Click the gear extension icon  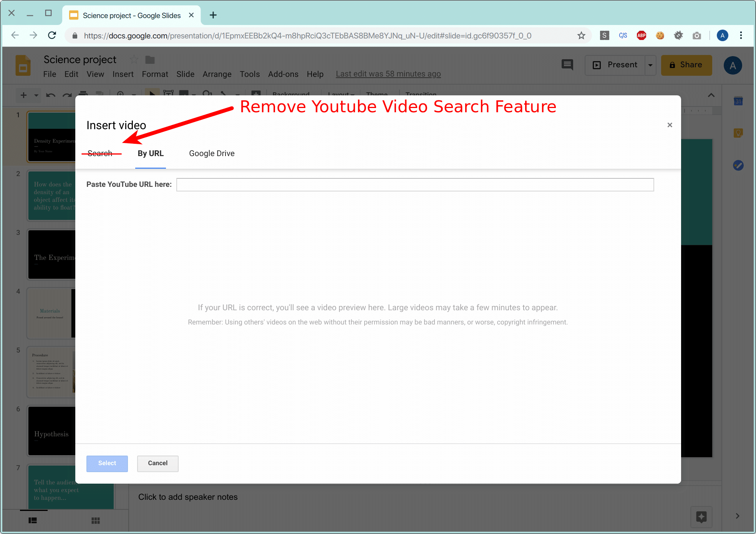(x=678, y=36)
